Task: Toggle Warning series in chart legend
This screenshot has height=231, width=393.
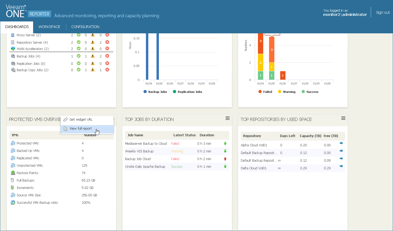Action: (x=287, y=92)
